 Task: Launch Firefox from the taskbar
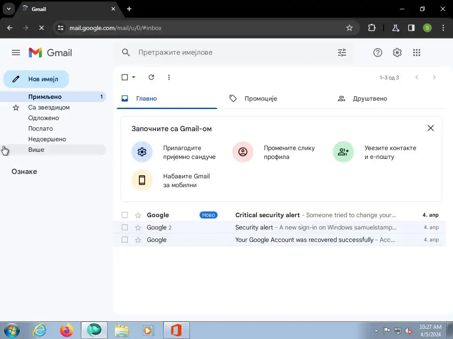[67, 330]
